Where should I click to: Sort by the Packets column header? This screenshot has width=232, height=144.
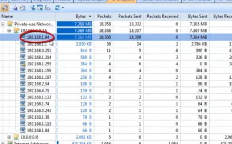(104, 16)
